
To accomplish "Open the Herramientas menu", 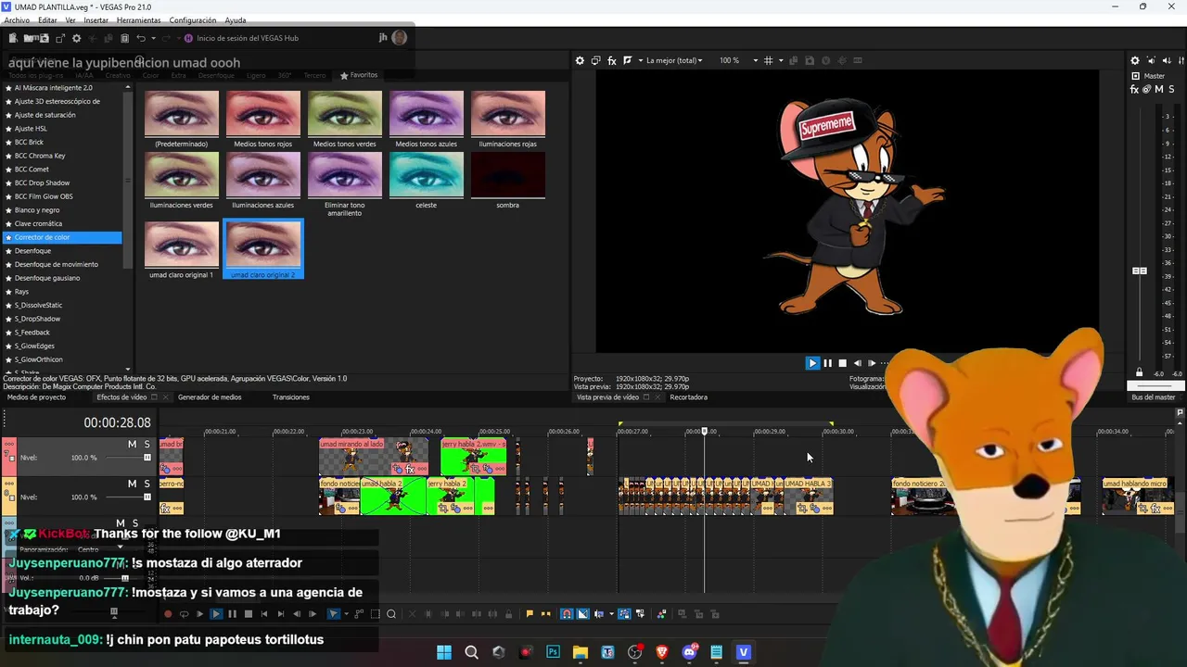I will tap(138, 20).
